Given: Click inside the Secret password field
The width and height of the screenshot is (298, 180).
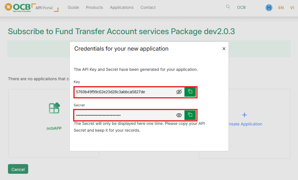Looking at the screenshot, I should tap(124, 115).
